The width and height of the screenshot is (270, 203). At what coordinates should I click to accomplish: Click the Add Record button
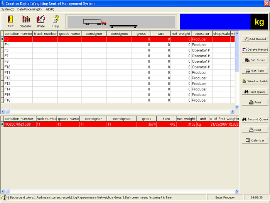coord(255,39)
